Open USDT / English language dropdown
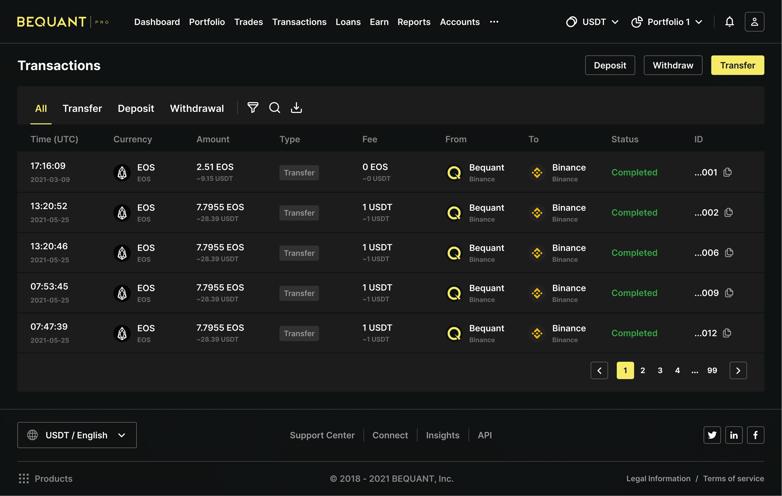The width and height of the screenshot is (782, 496). click(77, 435)
